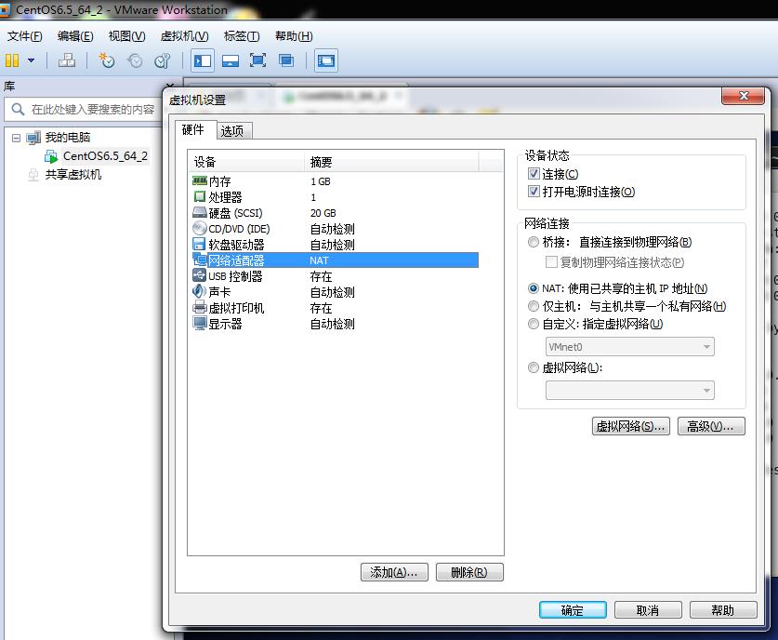Viewport: 778px width, 640px height.
Task: Open the 编辑(E) menu
Action: pyautogui.click(x=75, y=36)
